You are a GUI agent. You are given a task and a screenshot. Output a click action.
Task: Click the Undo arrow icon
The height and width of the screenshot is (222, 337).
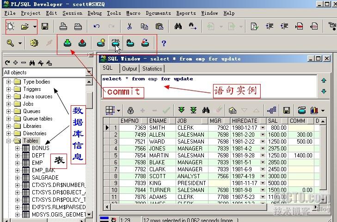tap(97, 26)
